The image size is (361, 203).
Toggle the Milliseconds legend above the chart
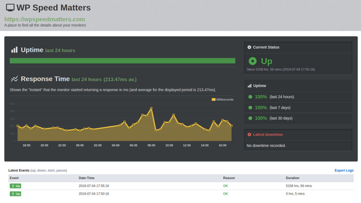tap(223, 99)
